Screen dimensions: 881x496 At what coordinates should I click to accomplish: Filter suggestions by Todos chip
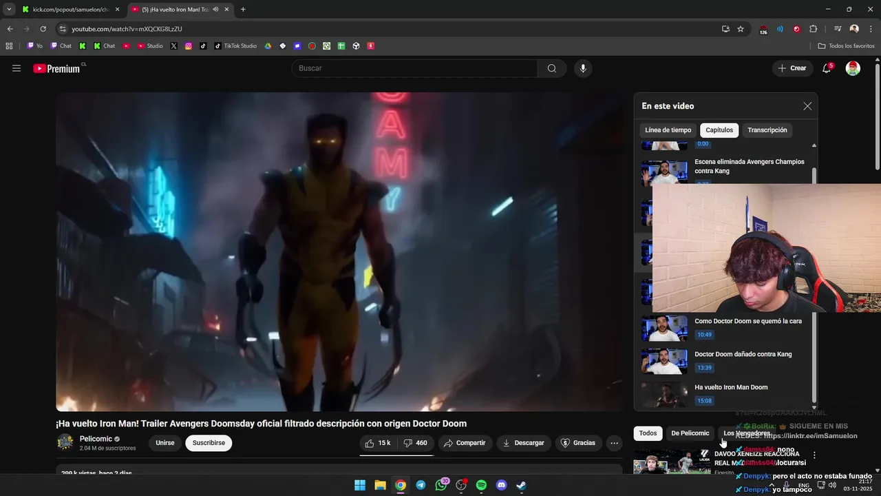click(648, 433)
